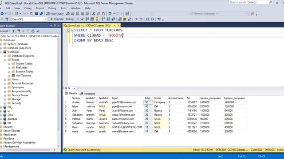Select Results to Grid icon
The height and width of the screenshot is (159, 284).
pos(125,19)
